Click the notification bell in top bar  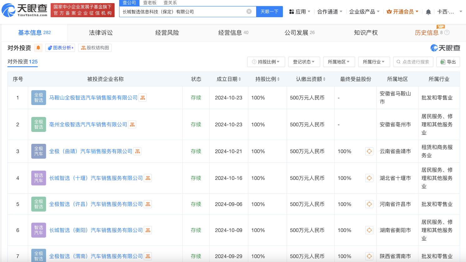pos(428,12)
